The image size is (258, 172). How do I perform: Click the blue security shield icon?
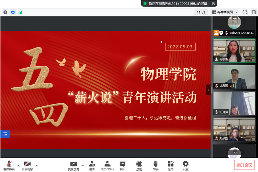[13, 12]
